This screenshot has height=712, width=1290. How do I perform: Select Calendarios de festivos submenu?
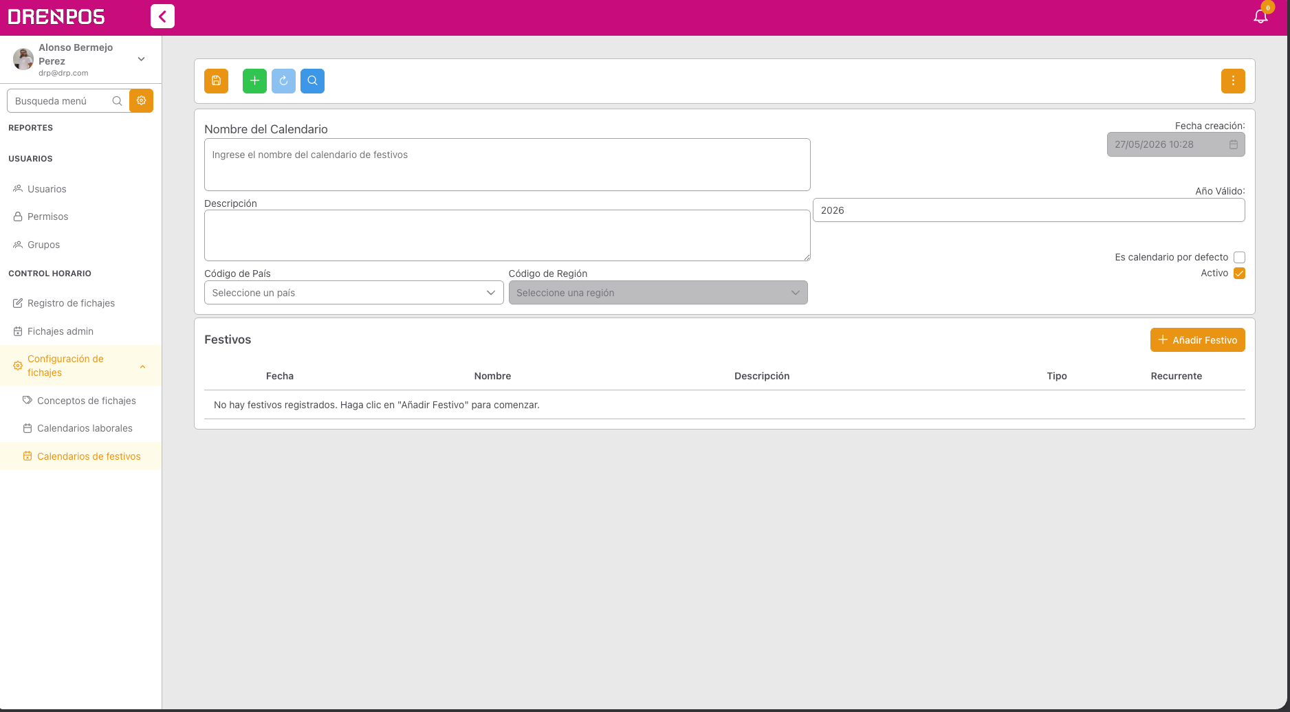[x=80, y=456]
